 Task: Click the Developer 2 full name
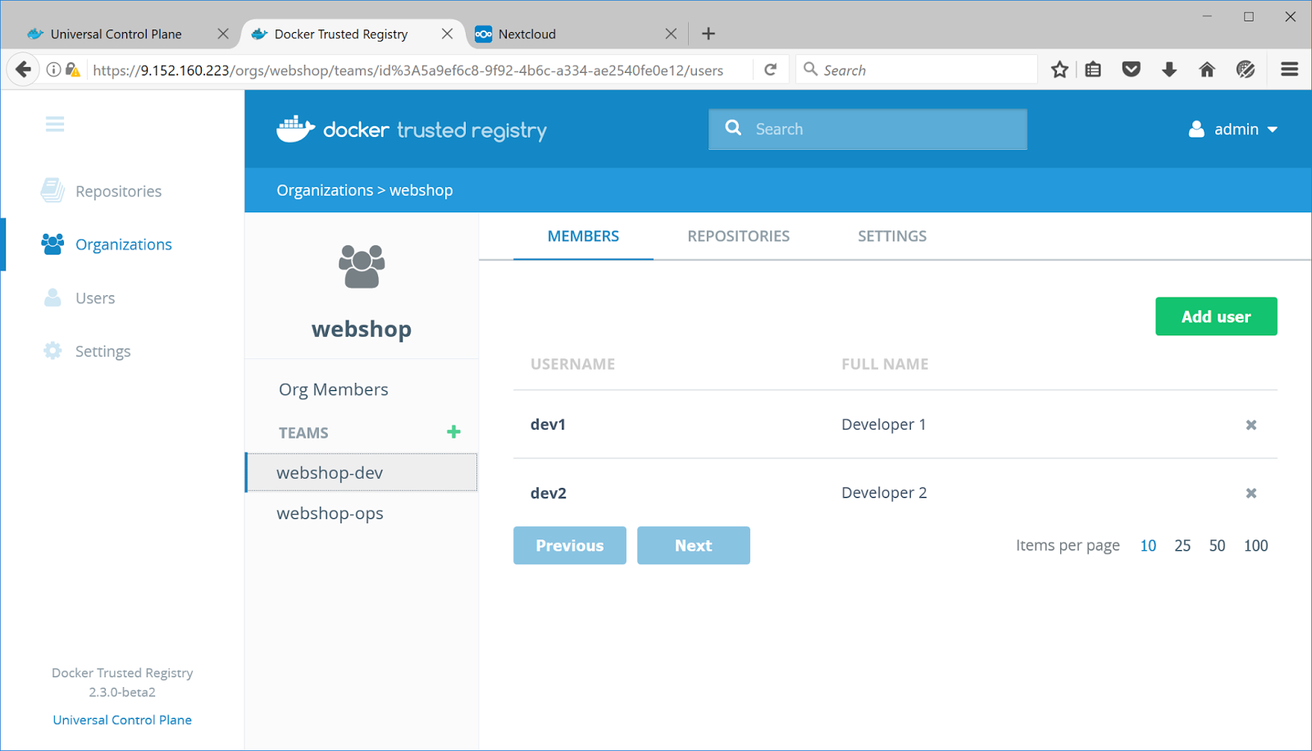coord(884,493)
